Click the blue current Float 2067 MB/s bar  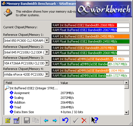(91, 30)
